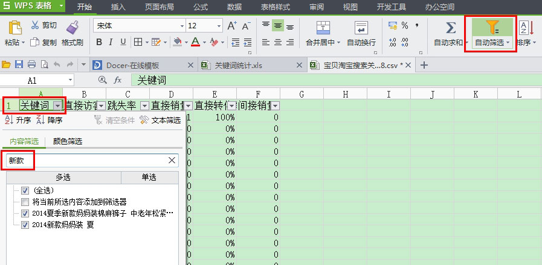Align text to bottom
The height and width of the screenshot is (265, 542).
point(291,26)
